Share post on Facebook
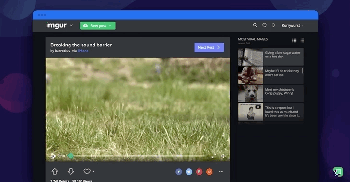This screenshot has width=350, height=182. tap(178, 172)
